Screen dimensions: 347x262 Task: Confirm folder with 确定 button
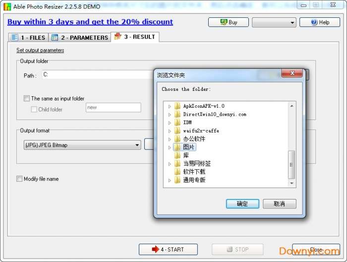coord(242,203)
